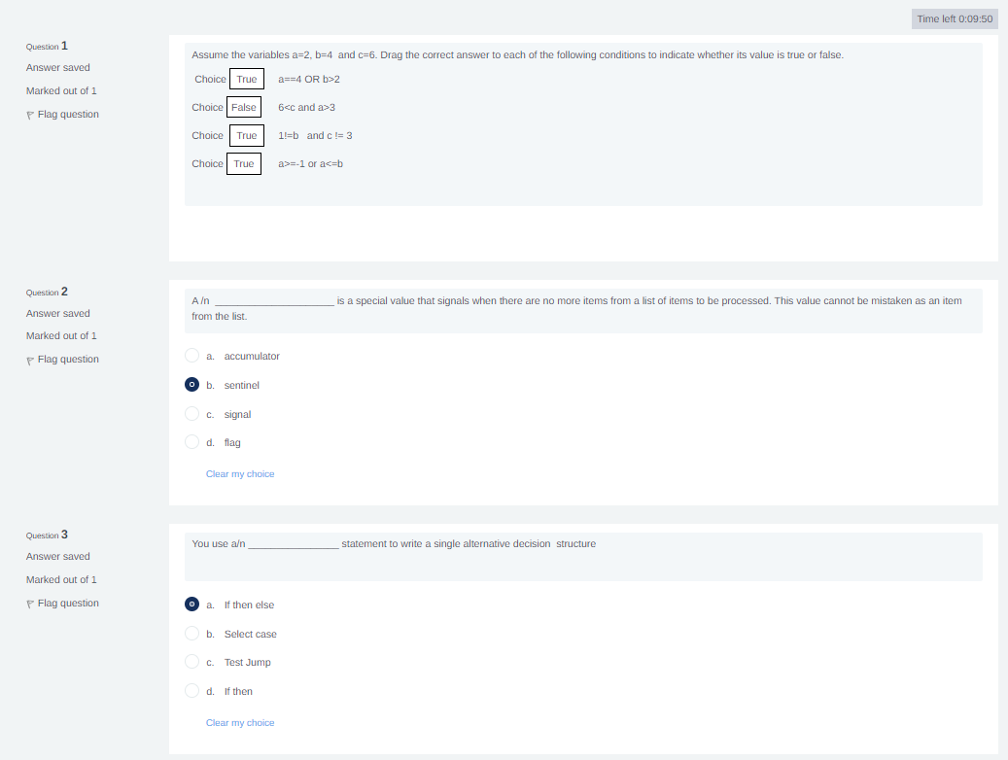Screen dimensions: 1008x760
Task: Click the True box beside 'a>=-1 or a<=b'
Action: (x=244, y=164)
